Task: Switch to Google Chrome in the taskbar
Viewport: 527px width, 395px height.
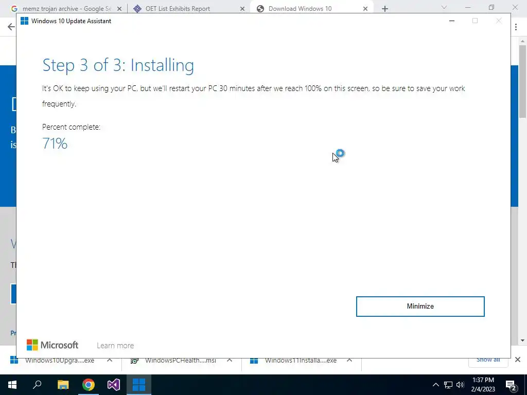Action: [x=89, y=385]
